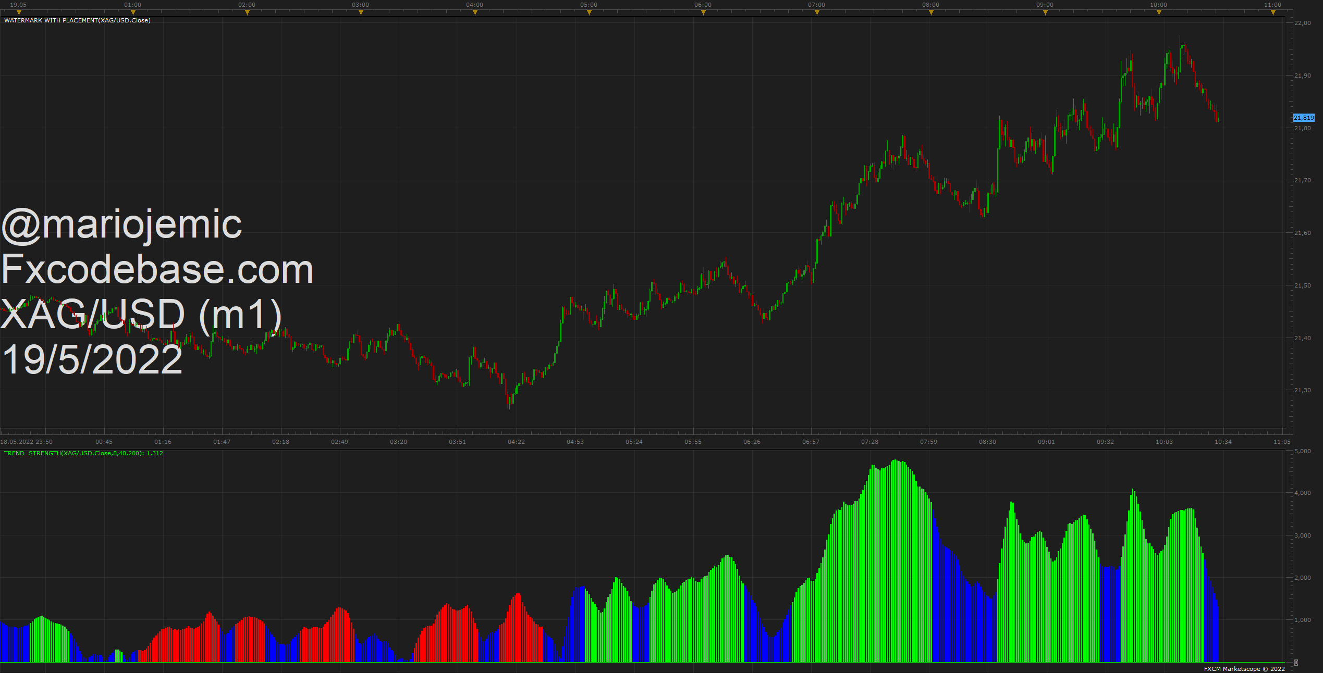Click the 03:20 time axis label
Viewport: 1323px width, 673px height.
point(399,442)
